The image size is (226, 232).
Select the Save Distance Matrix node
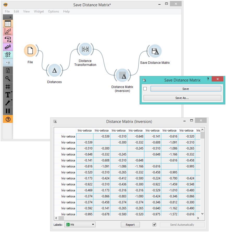coord(155,51)
